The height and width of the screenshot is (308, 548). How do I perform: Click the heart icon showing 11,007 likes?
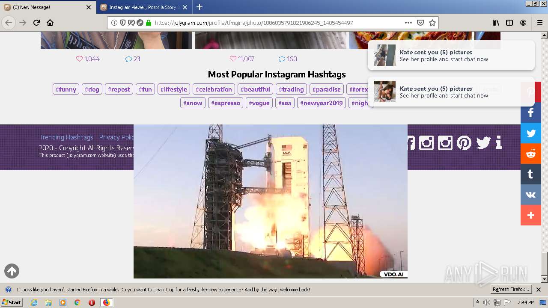(233, 59)
